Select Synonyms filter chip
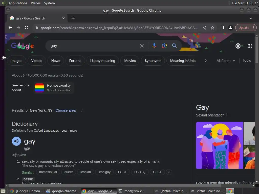 coord(153,61)
